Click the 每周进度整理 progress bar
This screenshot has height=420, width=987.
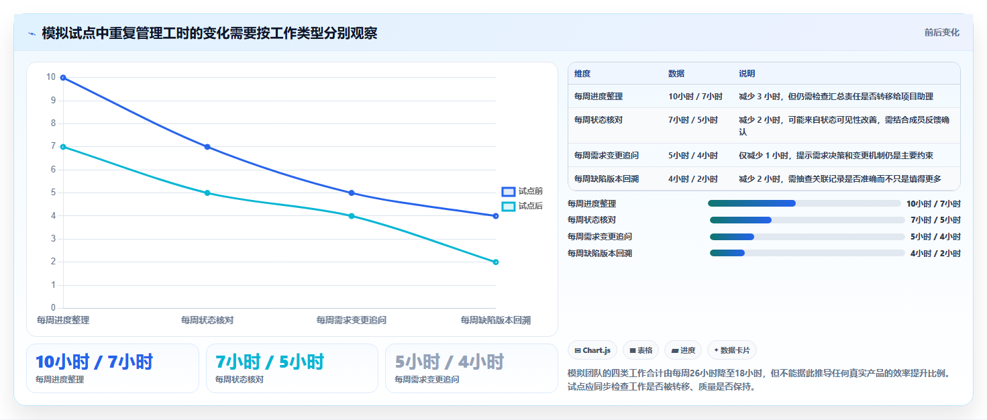coord(804,203)
